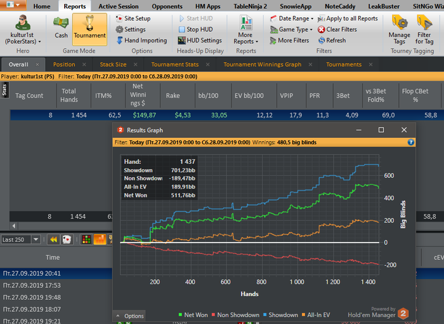Open the LeakBuster tab
The image size is (444, 324).
pyautogui.click(x=384, y=6)
